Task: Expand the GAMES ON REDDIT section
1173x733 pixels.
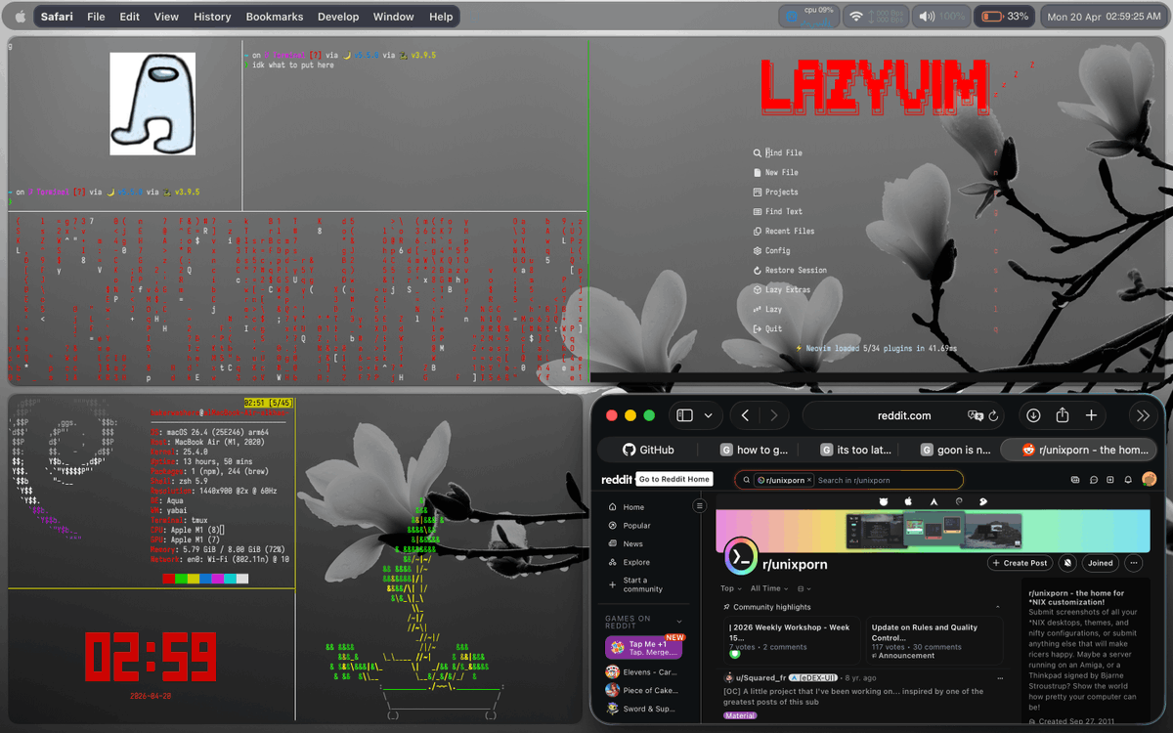Action: [x=679, y=622]
